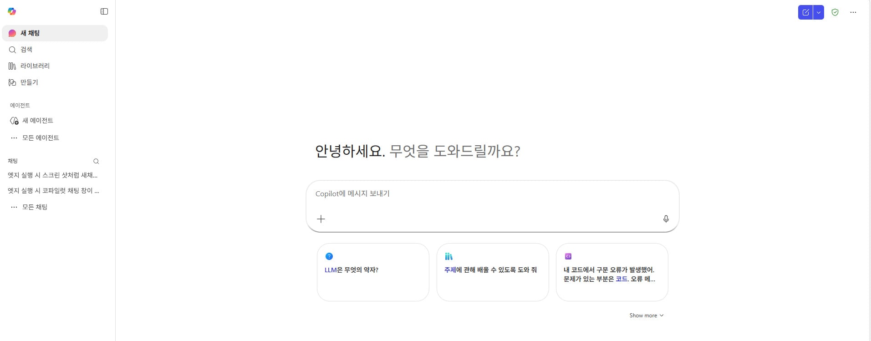The height and width of the screenshot is (341, 871).
Task: Click the blue new chat compose icon
Action: point(805,12)
